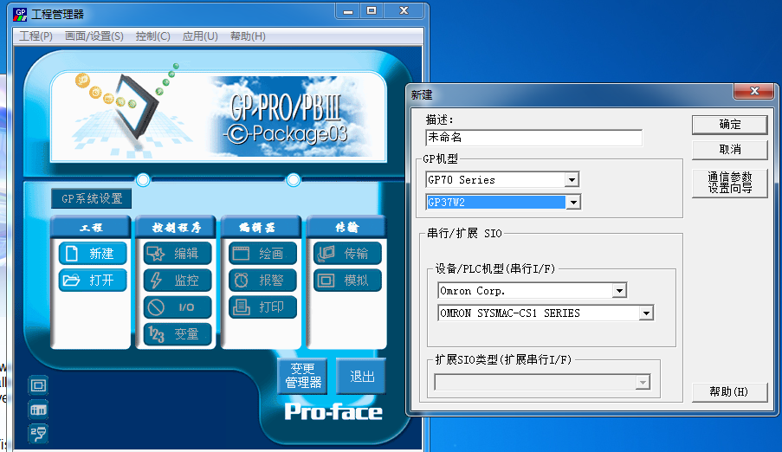This screenshot has width=782, height=452.
Task: Open the 工程(P) menu
Action: click(x=36, y=36)
